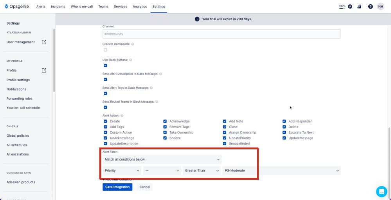391x200 pixels.
Task: Click help icon beside Send Routed Teams
Action: click(x=157, y=102)
